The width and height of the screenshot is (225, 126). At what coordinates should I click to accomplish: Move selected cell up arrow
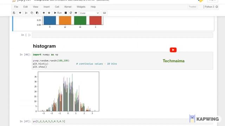point(44,13)
